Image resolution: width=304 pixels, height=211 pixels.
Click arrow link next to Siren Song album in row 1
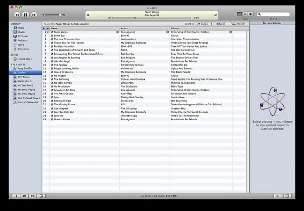pos(231,32)
